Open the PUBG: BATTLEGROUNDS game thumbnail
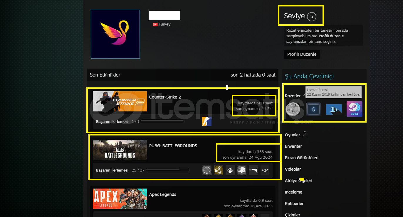The image size is (403, 217). pos(120,150)
